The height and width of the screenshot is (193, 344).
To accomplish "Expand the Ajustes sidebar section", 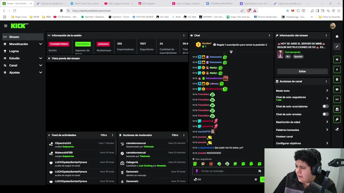I will point(41,72).
